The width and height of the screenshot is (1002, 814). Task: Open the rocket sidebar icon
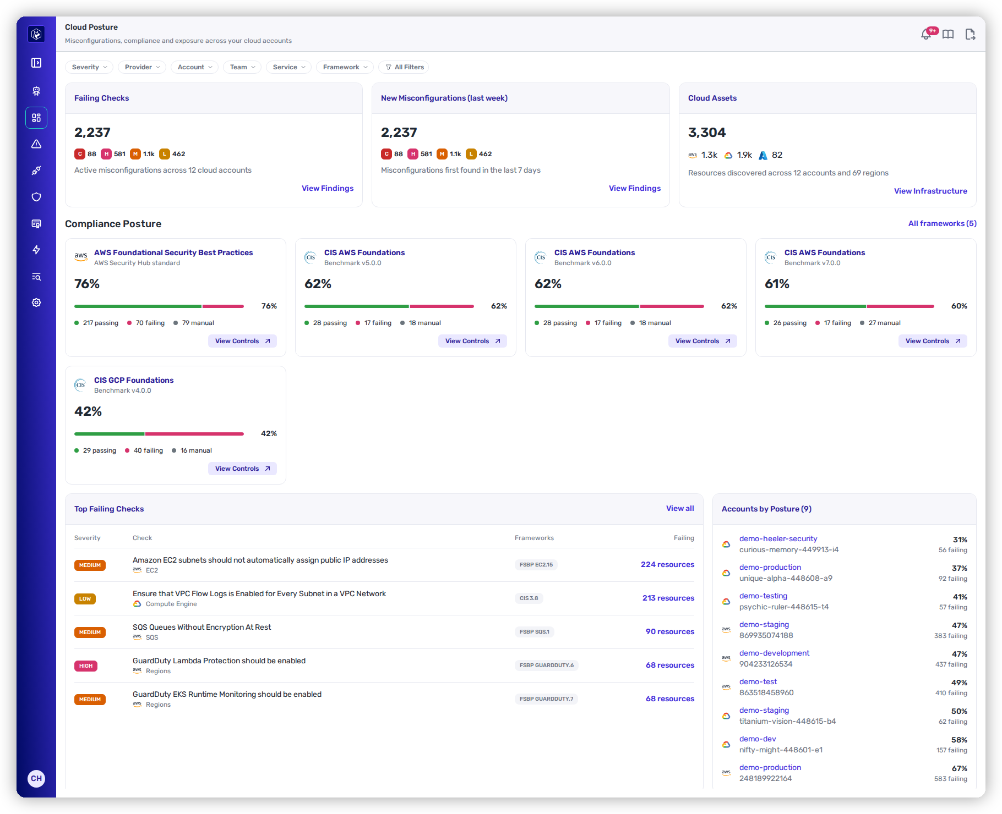[x=36, y=170]
